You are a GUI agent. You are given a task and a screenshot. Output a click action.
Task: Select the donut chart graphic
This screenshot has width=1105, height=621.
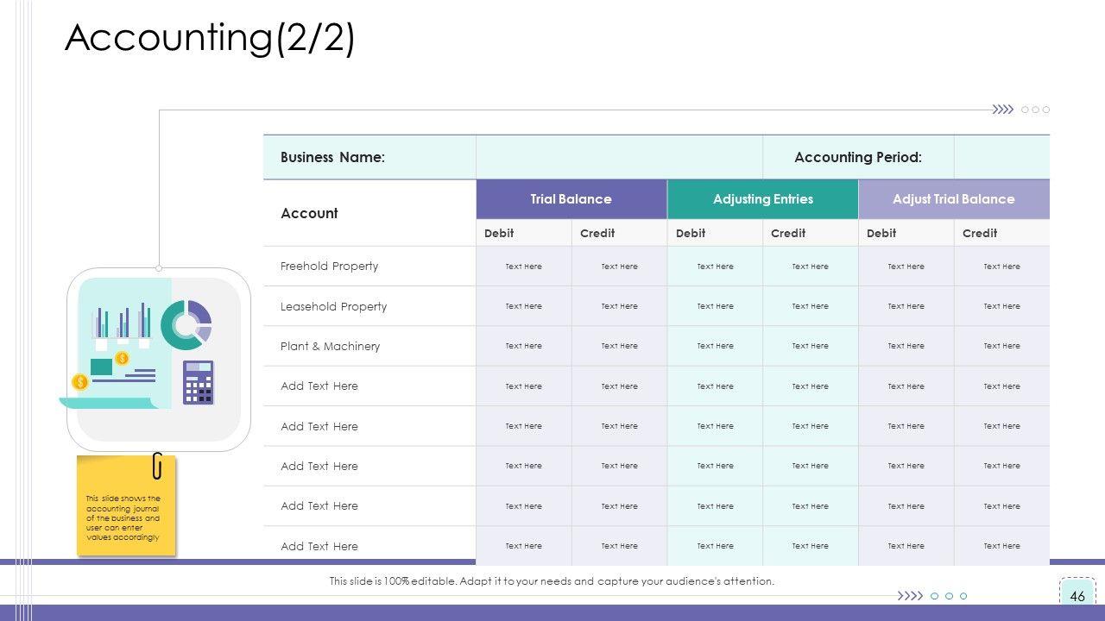click(186, 324)
